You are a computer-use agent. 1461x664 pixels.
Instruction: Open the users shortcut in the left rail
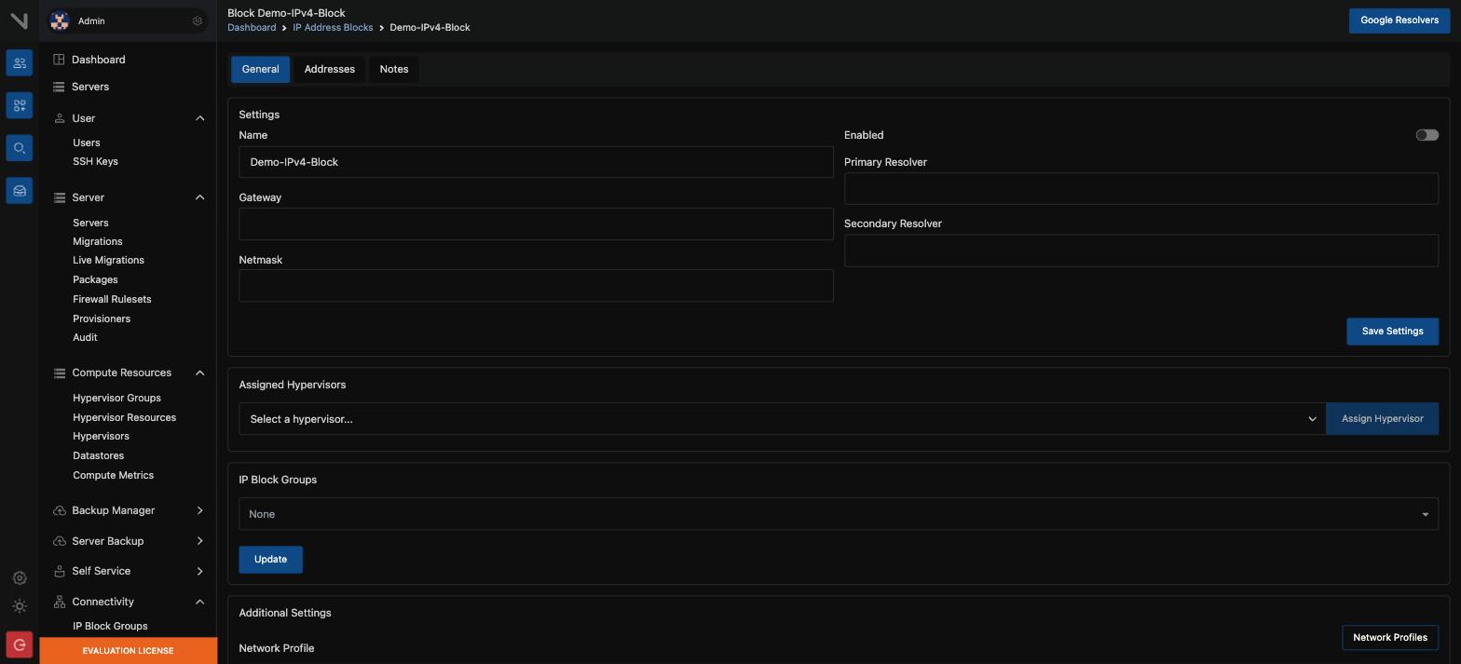[20, 62]
